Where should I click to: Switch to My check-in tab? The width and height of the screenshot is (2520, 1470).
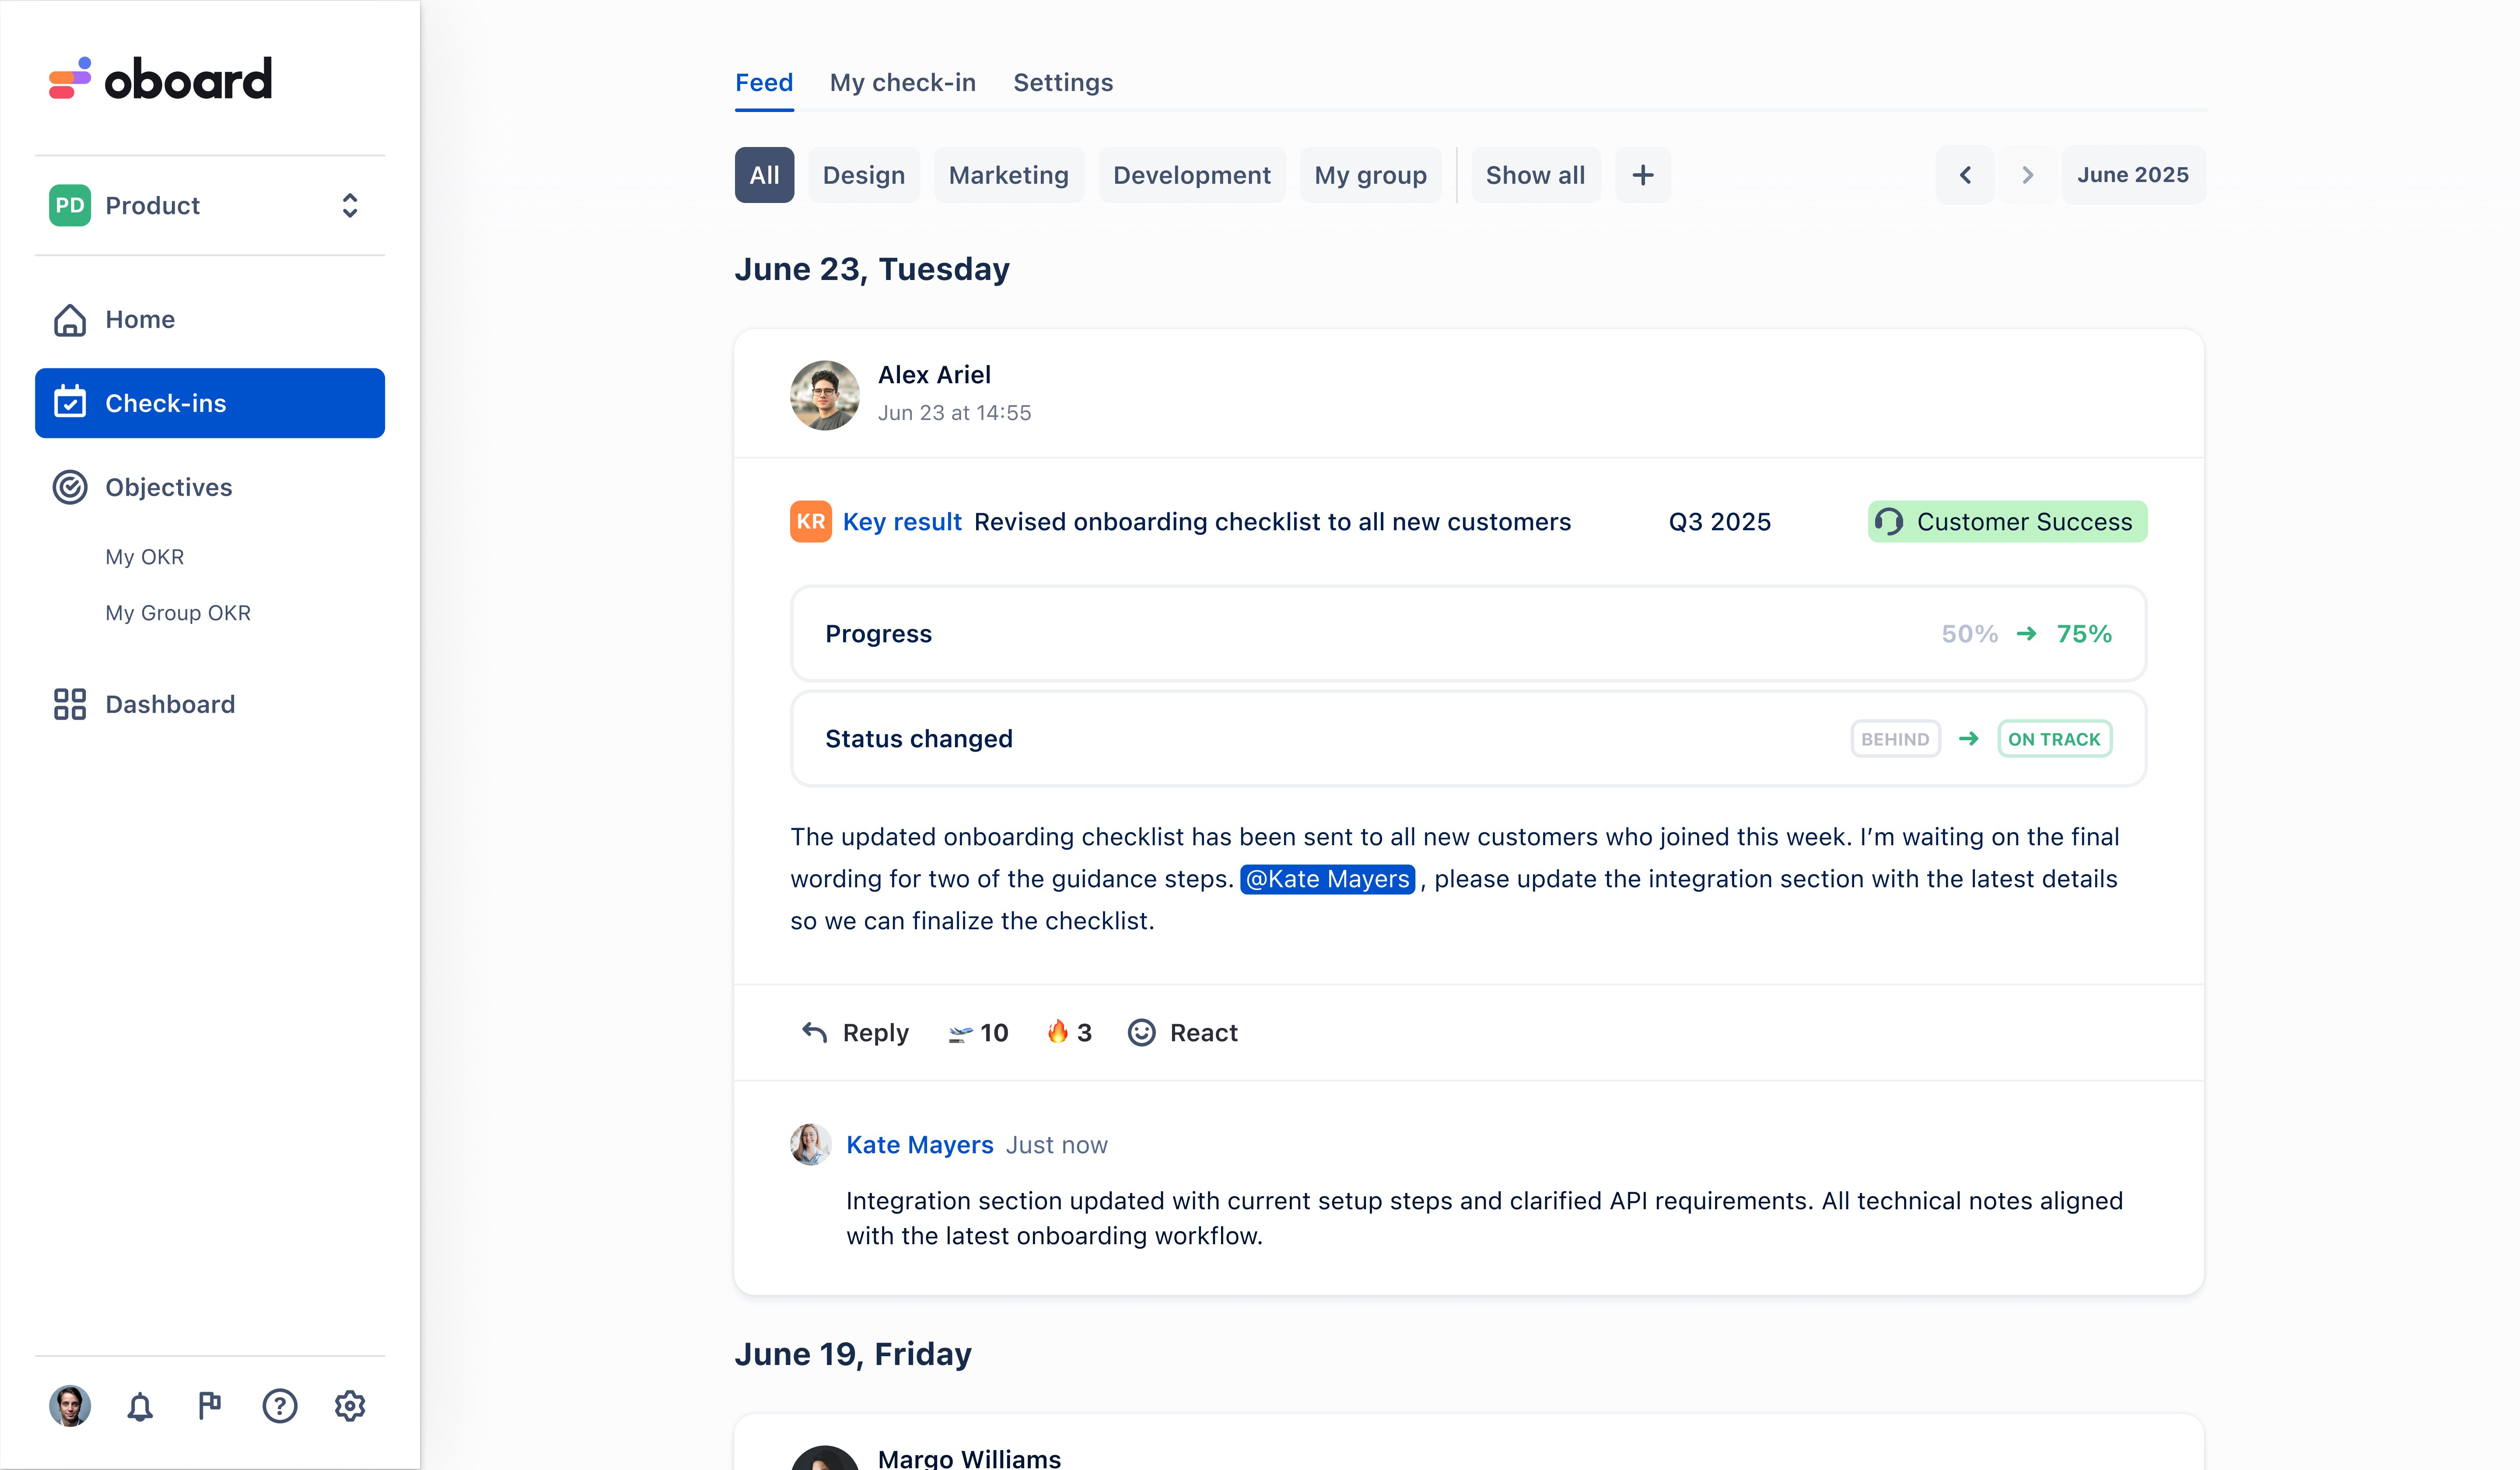point(902,82)
